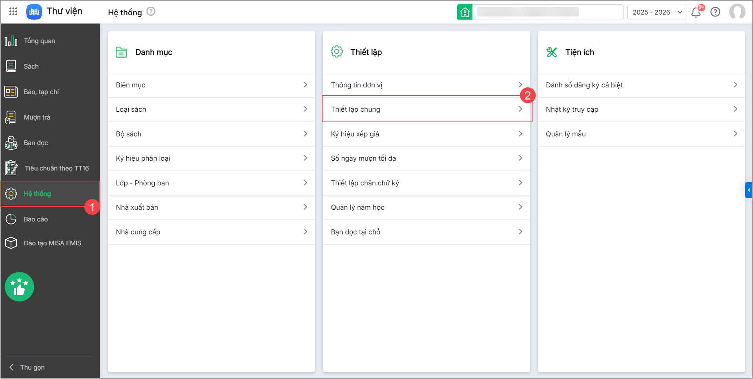
Task: Open Quản lý năm học setting
Action: [x=426, y=207]
